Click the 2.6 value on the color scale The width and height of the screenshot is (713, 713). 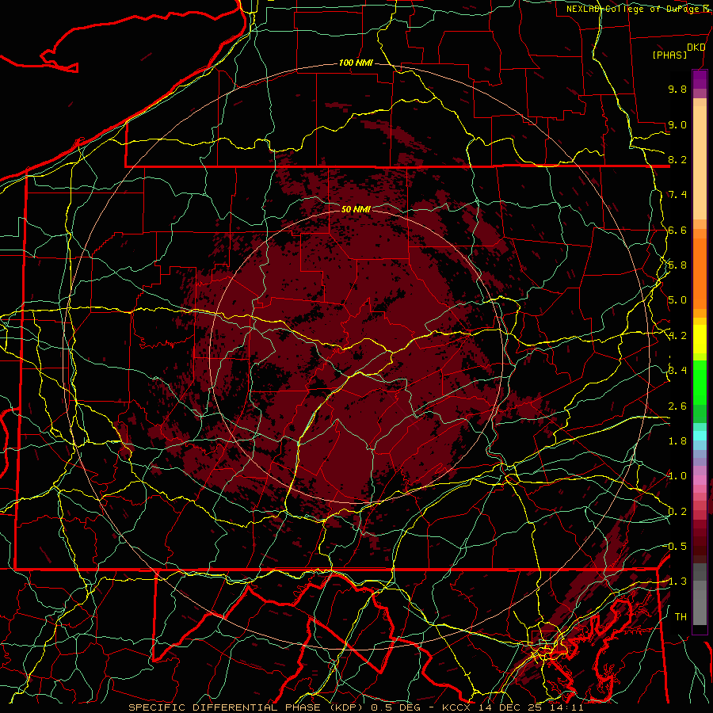pyautogui.click(x=677, y=406)
